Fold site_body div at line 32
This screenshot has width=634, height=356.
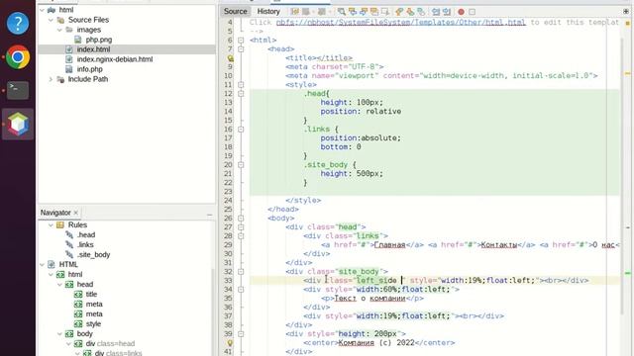click(241, 272)
